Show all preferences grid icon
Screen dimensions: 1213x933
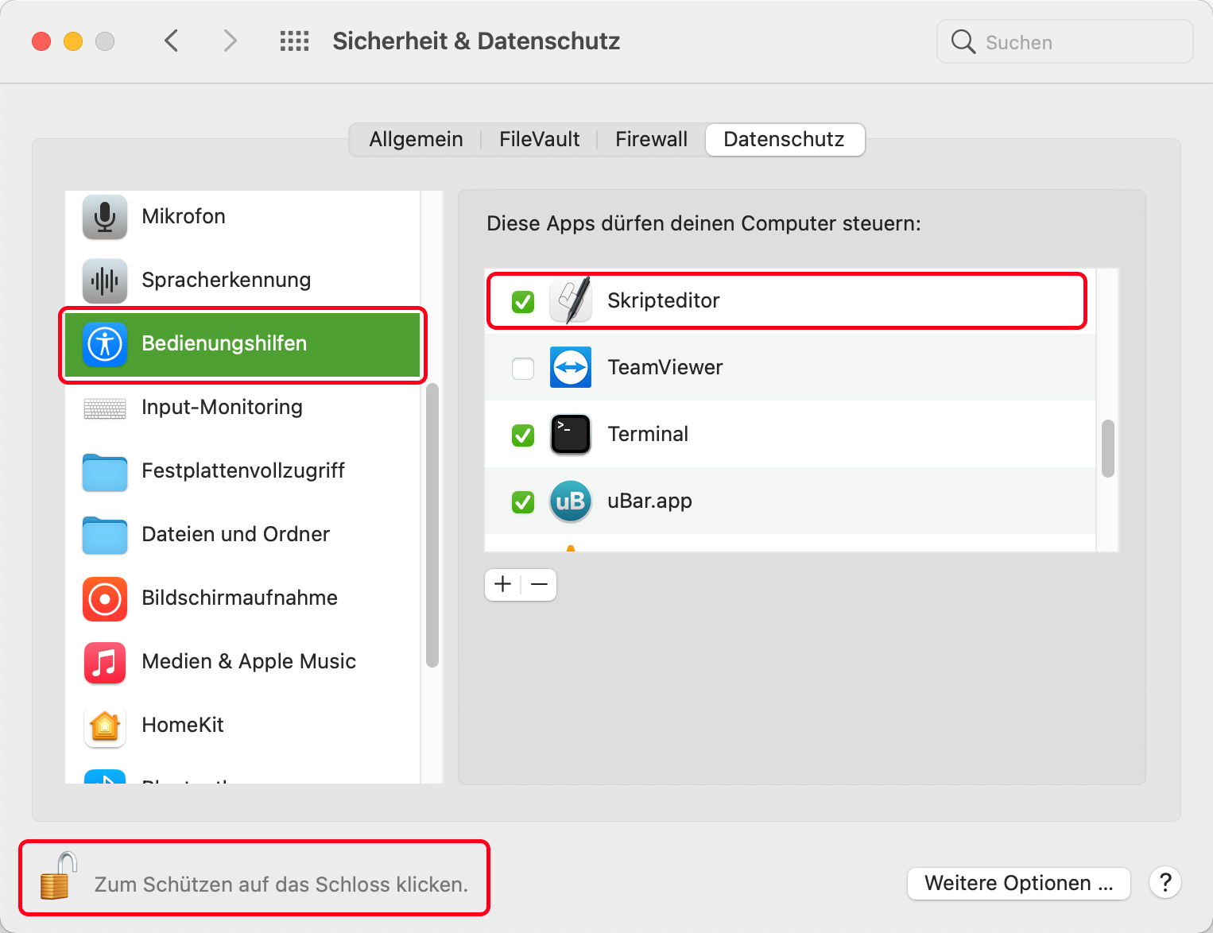(294, 41)
